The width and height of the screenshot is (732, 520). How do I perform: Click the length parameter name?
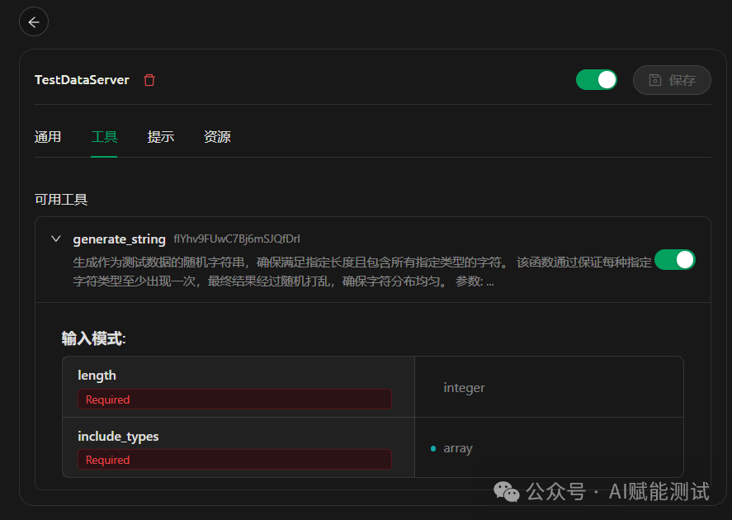coord(97,376)
